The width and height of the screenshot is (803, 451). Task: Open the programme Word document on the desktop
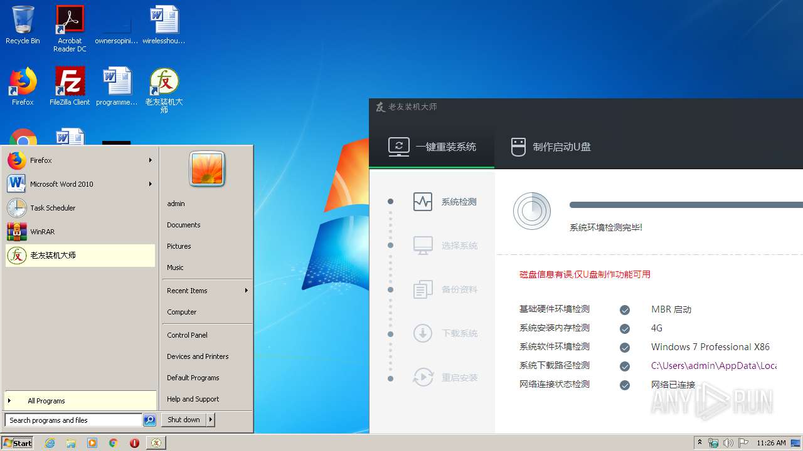pos(117,86)
